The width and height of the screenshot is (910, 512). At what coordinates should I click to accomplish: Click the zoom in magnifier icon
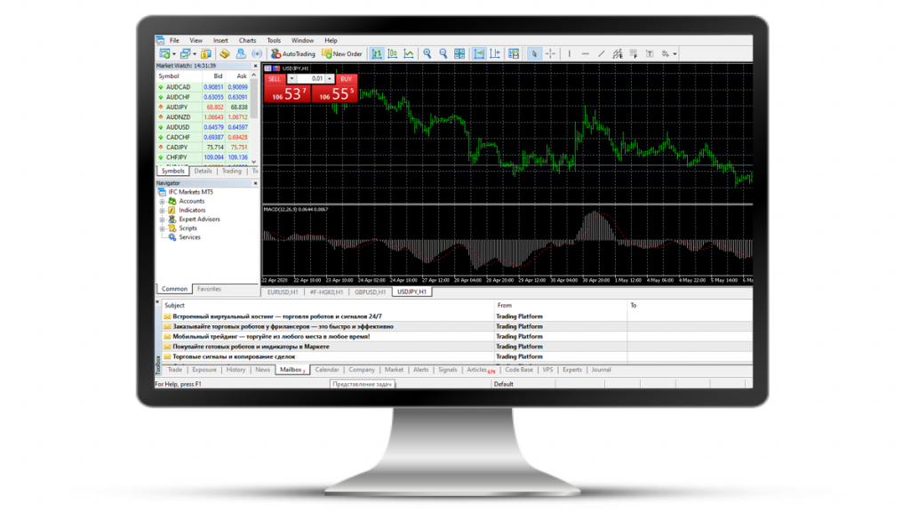427,53
